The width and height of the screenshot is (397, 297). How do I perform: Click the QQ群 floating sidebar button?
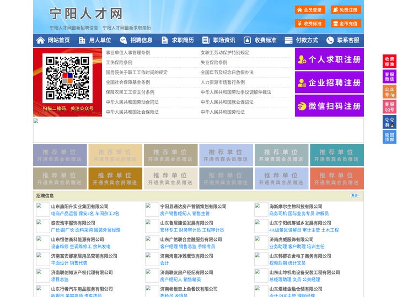tap(389, 122)
